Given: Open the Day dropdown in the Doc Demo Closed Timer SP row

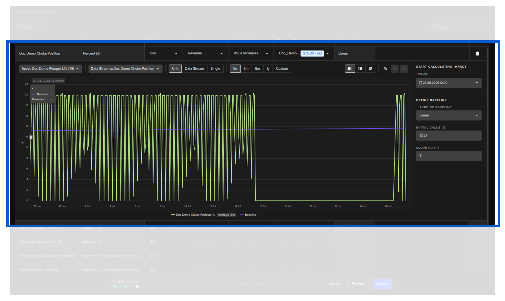Looking at the screenshot, I should [x=163, y=242].
